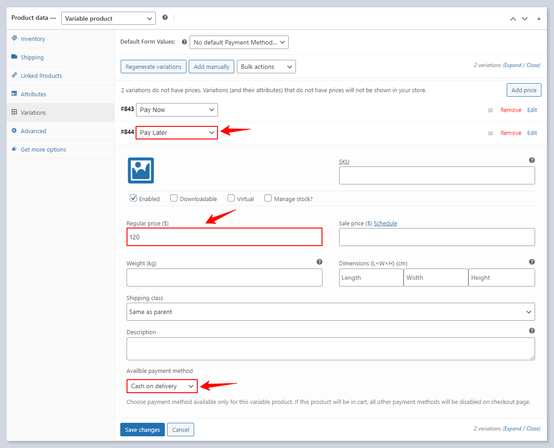Uncheck the Enabled checkbox
This screenshot has width=554, height=448.
tap(133, 198)
